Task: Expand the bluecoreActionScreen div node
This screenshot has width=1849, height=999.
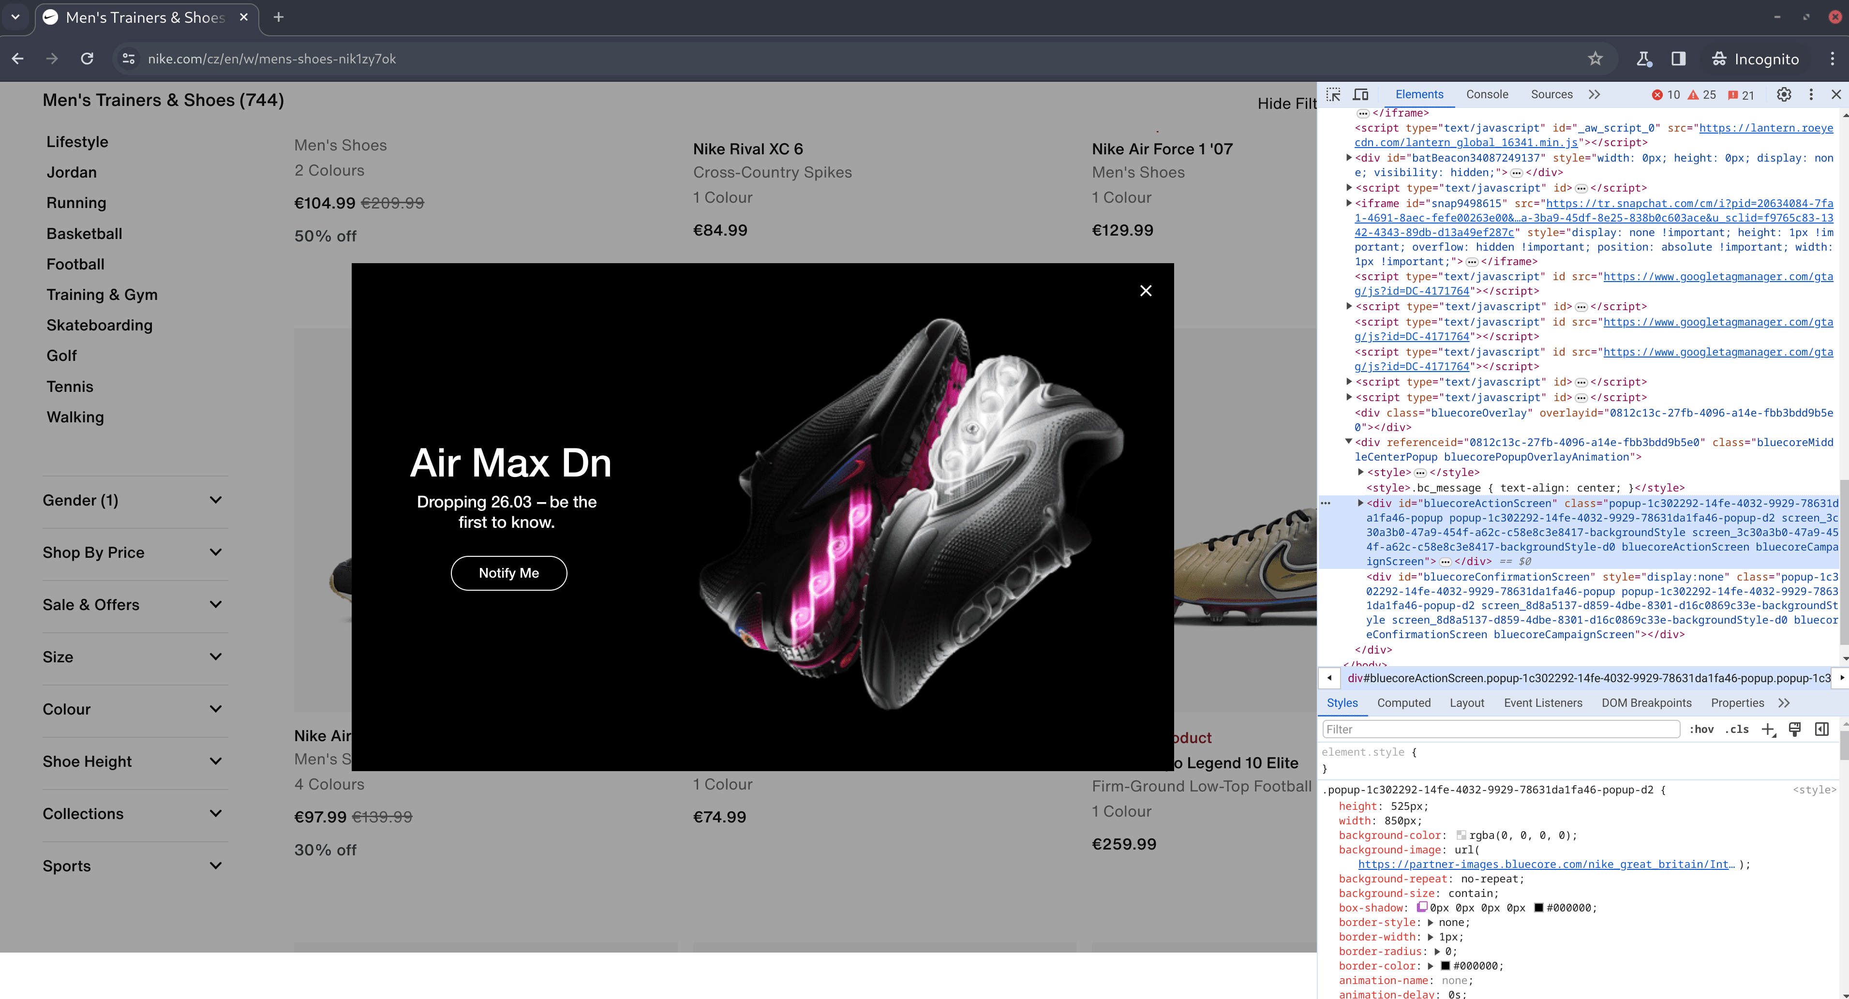Action: coord(1360,503)
